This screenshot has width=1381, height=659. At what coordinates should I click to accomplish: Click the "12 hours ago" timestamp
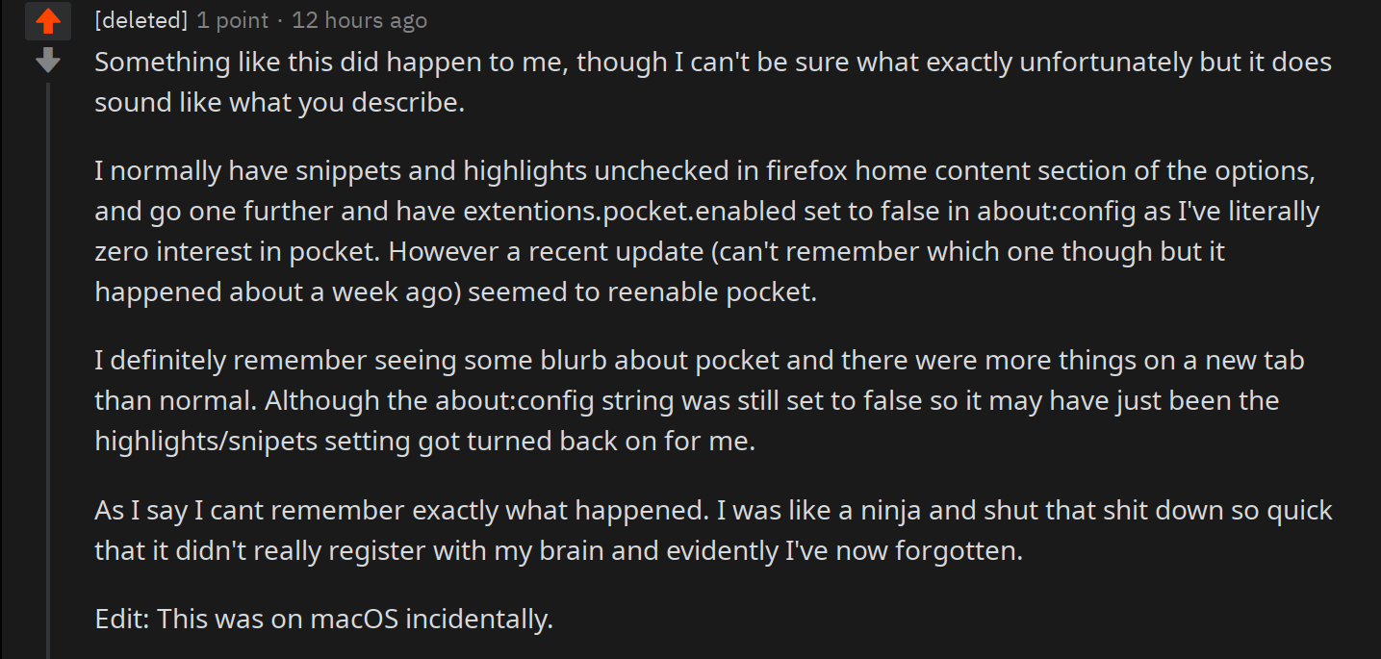(359, 20)
